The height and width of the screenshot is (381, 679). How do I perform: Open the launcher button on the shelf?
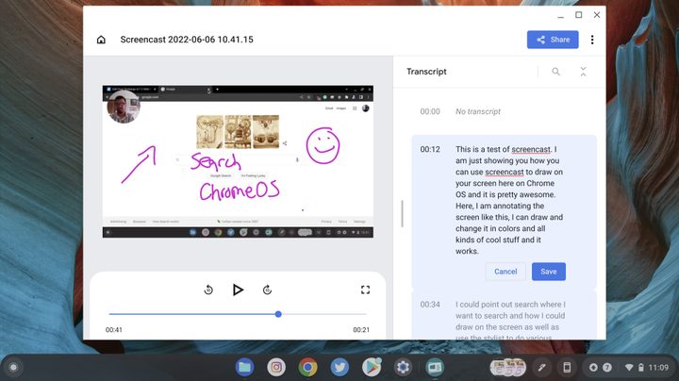(x=13, y=368)
